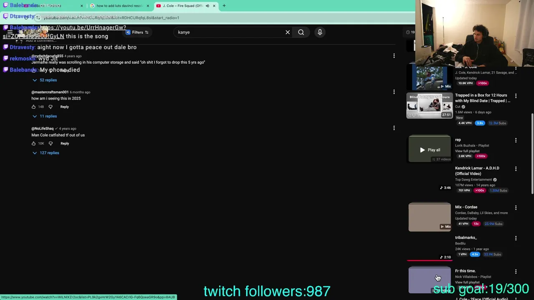The image size is (534, 300).
Task: Click the BexBlu channel name
Action: point(460,243)
